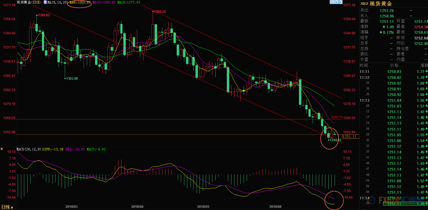The height and width of the screenshot is (210, 428).
Task: Click MACD(26,12,9) indicator label
Action: click(29, 149)
